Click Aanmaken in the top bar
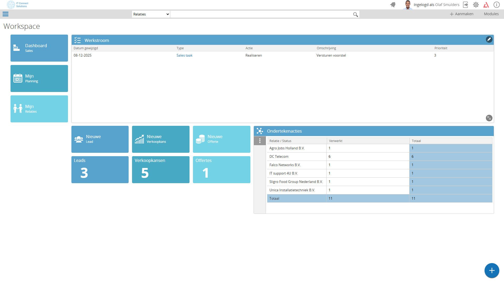 (x=461, y=14)
